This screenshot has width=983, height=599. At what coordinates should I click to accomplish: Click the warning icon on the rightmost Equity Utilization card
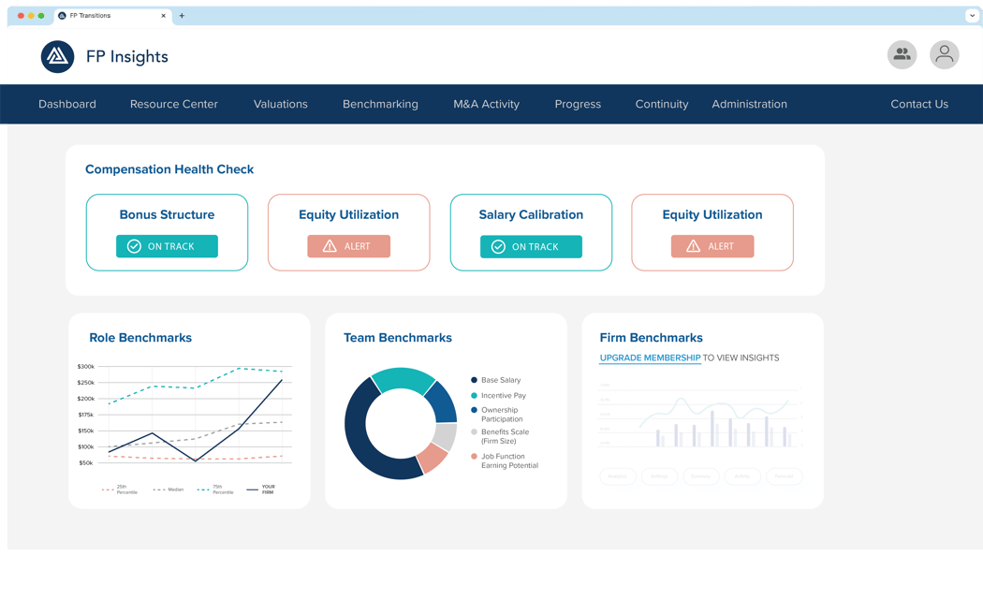click(693, 246)
